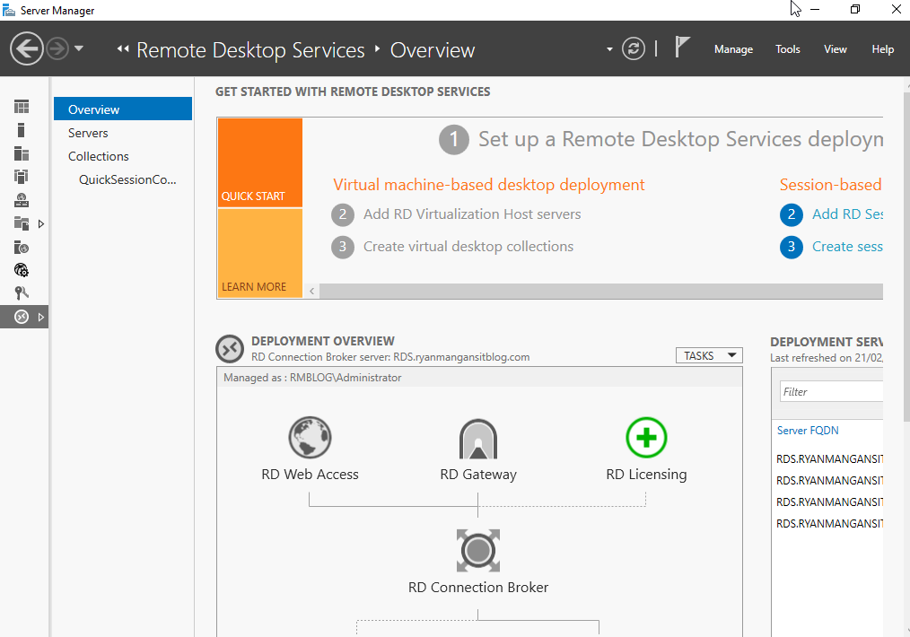Select Overview in navigation pane
Screen dimensions: 910x637
[122, 109]
